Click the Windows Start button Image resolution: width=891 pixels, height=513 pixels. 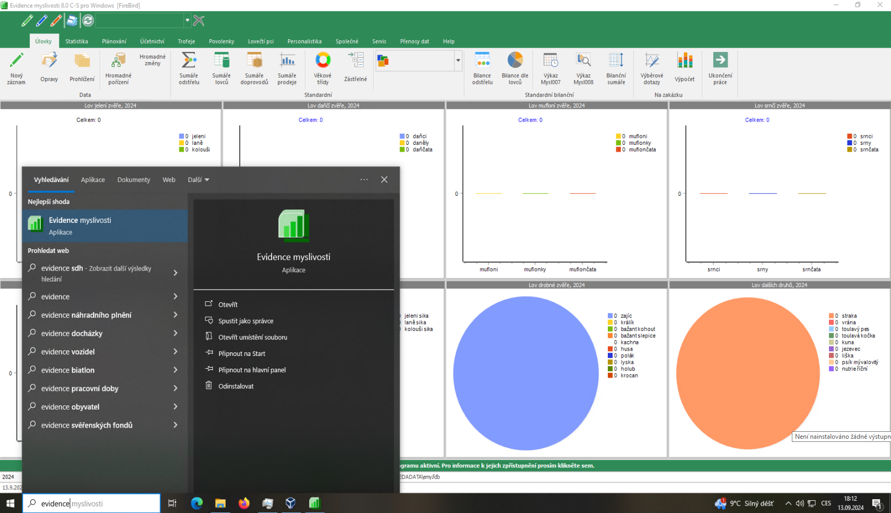pos(11,503)
